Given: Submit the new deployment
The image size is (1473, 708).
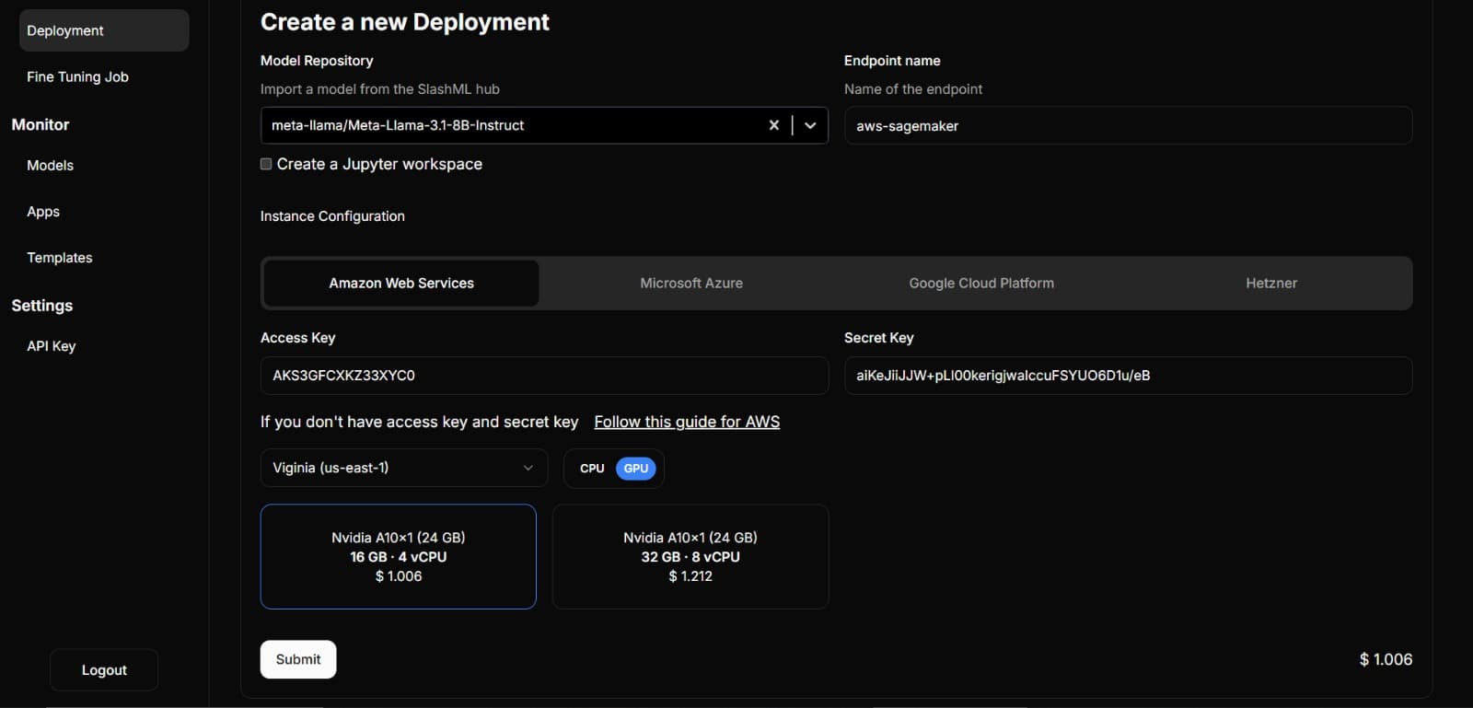Looking at the screenshot, I should (298, 659).
